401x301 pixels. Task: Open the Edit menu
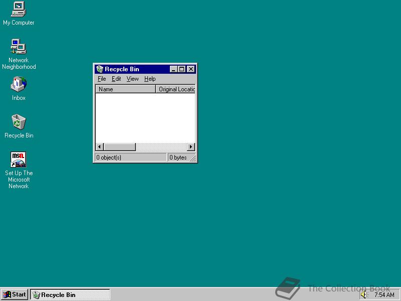116,79
